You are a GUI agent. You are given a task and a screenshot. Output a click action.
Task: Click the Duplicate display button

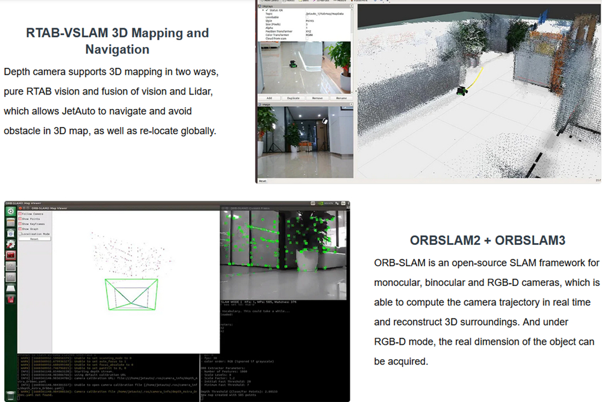coord(293,97)
